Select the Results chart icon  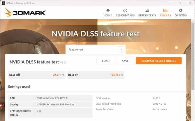(x=165, y=11)
